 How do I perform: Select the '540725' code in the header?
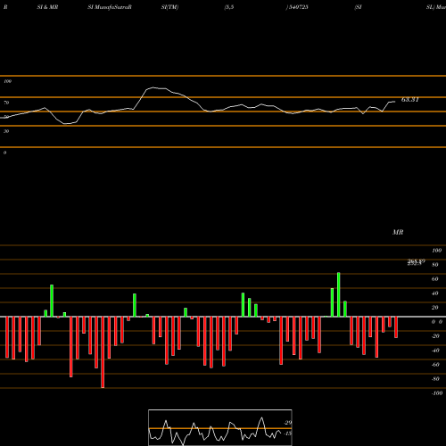299,7
